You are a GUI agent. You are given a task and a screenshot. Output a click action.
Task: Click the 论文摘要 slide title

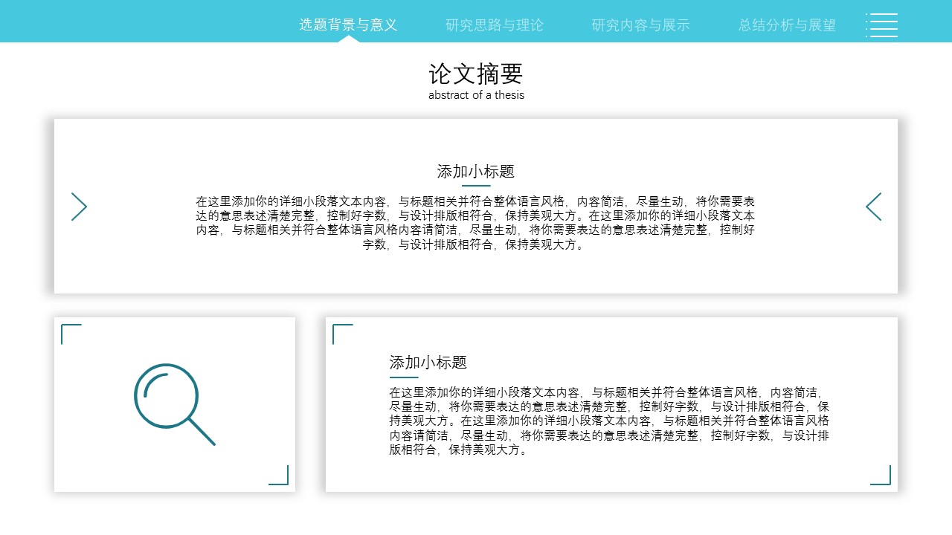(x=476, y=74)
